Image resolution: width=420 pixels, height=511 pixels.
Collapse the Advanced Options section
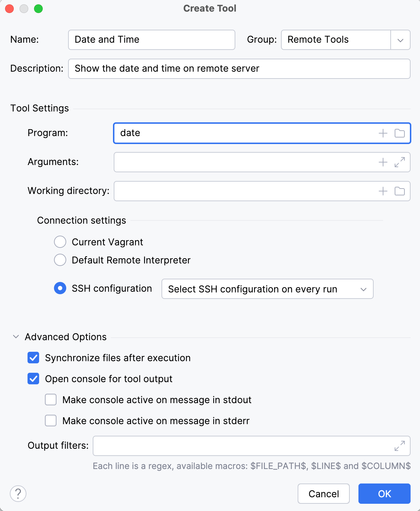point(15,337)
